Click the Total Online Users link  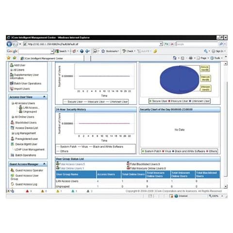[x=71, y=168]
